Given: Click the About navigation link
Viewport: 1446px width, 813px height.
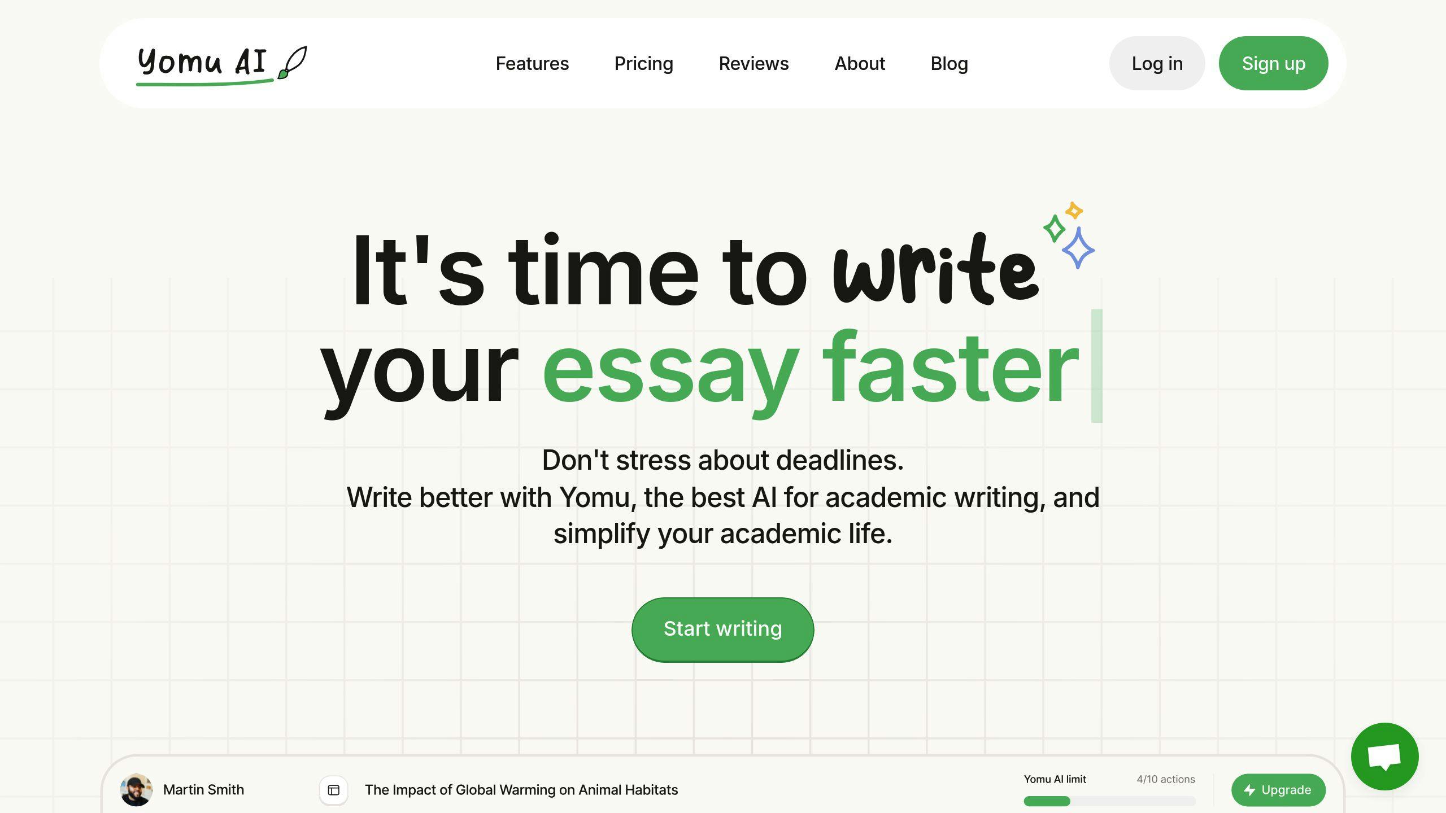Looking at the screenshot, I should pyautogui.click(x=859, y=63).
